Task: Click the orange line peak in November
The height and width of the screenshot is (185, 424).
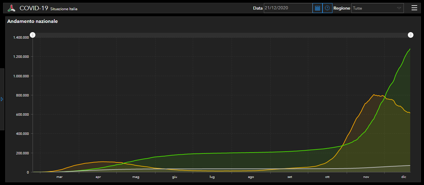Action: 374,95
